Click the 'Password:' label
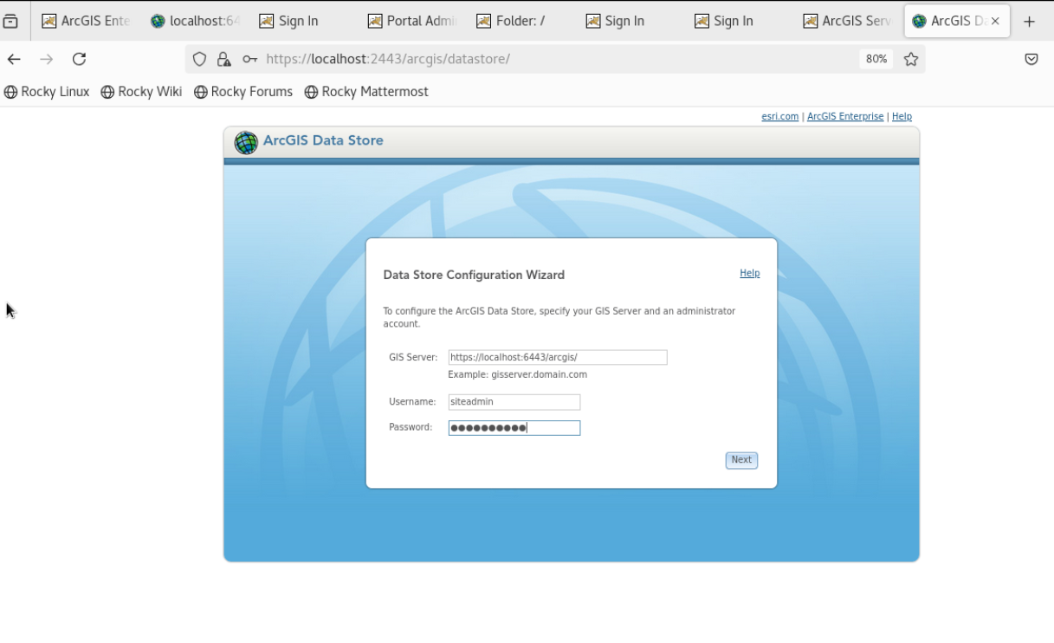Screen dimensions: 1054x643 [x=411, y=426]
